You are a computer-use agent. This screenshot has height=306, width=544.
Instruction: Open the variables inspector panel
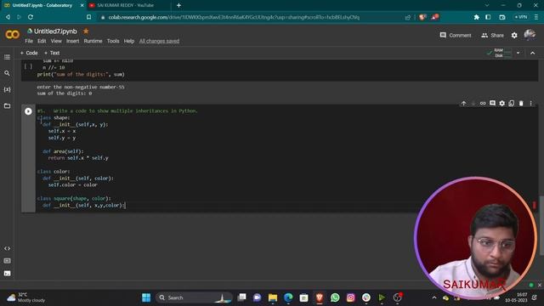coord(7,89)
